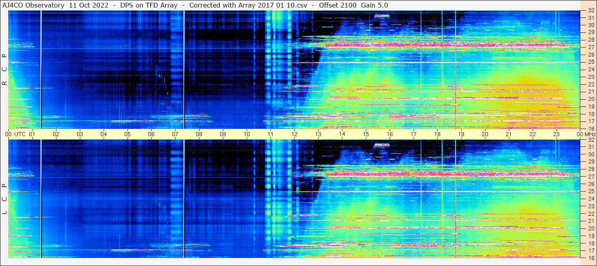Click the DPS on TFD Array text
The height and width of the screenshot is (266, 597).
(149, 5)
